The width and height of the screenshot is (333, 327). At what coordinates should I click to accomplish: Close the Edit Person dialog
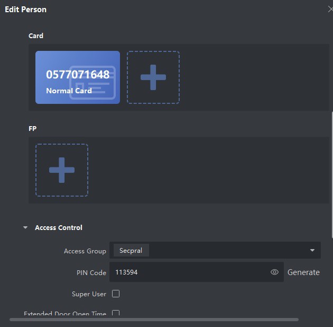330,9
